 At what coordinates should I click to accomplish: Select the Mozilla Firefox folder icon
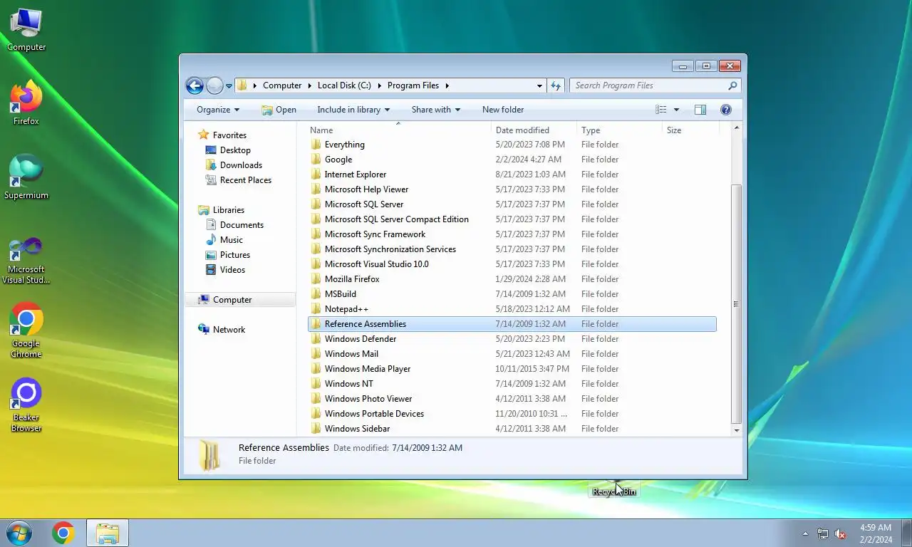(316, 279)
